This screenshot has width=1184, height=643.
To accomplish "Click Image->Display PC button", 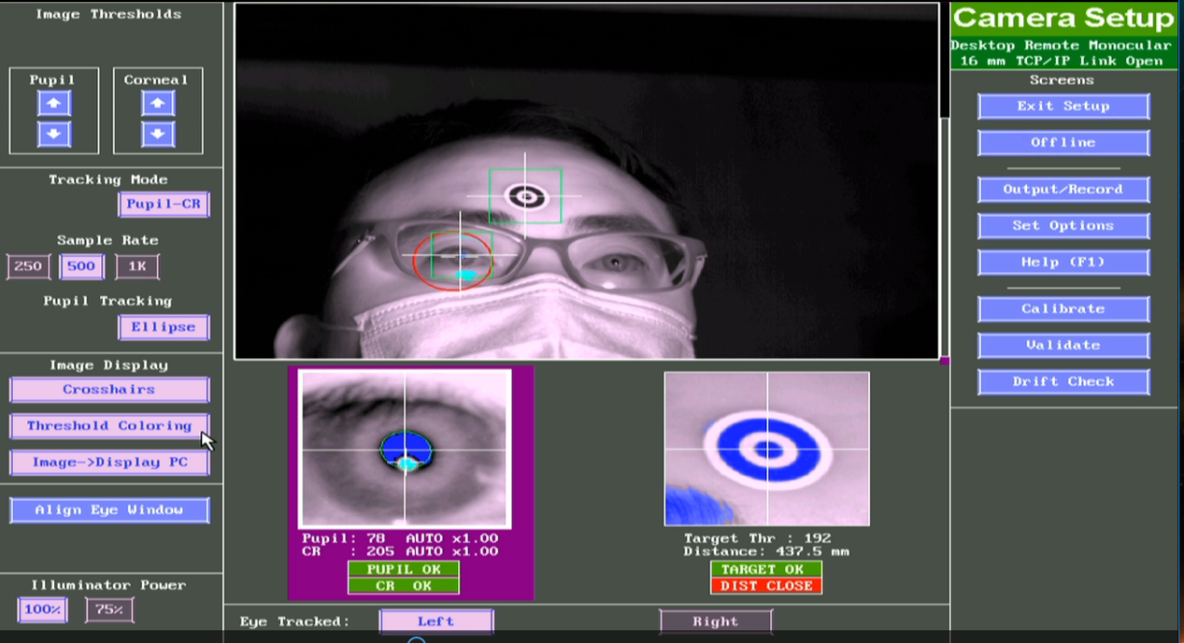I will pos(109,463).
